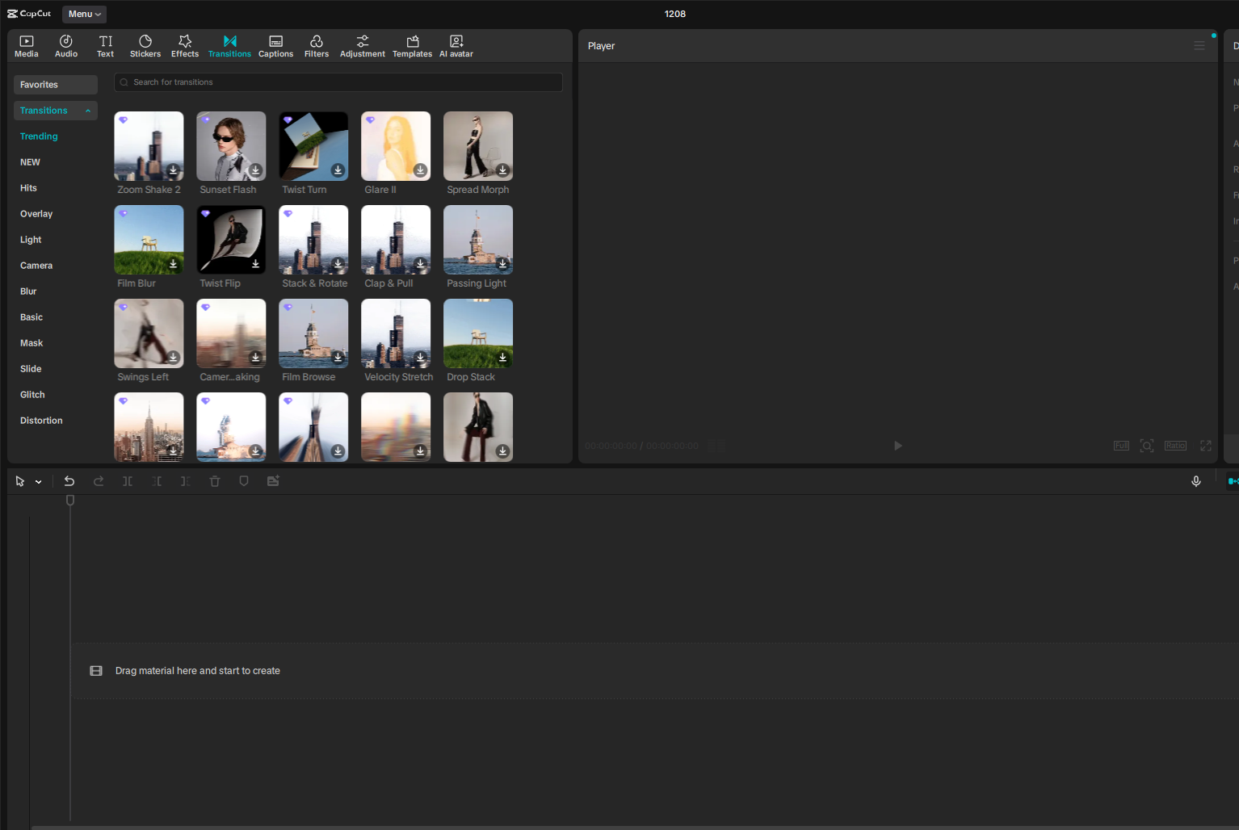Open the Filters panel
Screen dimensions: 1239x830
coord(316,45)
